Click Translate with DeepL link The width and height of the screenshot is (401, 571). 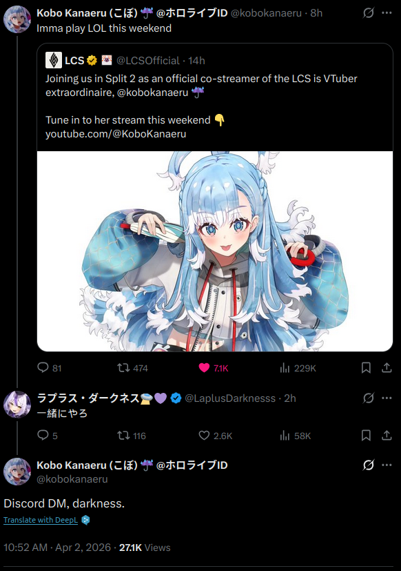pyautogui.click(x=41, y=520)
